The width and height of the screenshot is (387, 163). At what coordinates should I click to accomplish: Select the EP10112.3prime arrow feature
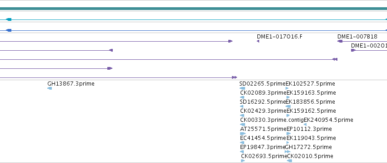[x=288, y=134]
